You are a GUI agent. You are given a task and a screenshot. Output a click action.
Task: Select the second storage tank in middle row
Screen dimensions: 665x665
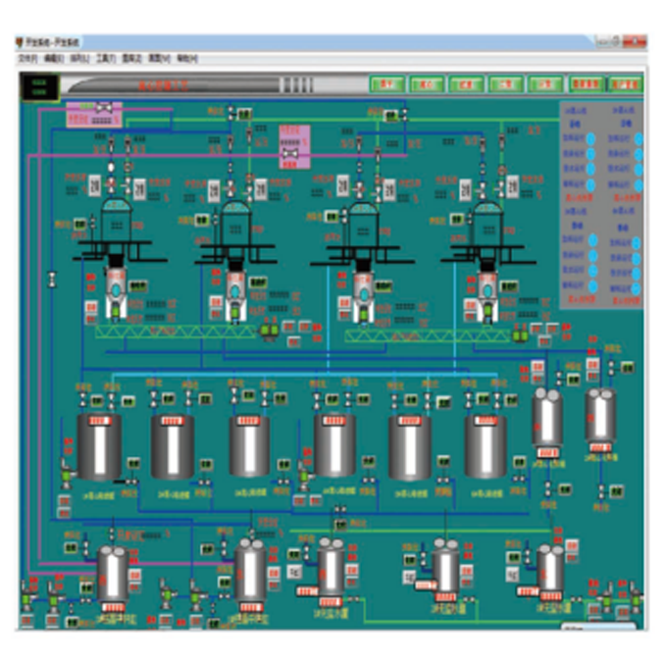click(x=173, y=446)
